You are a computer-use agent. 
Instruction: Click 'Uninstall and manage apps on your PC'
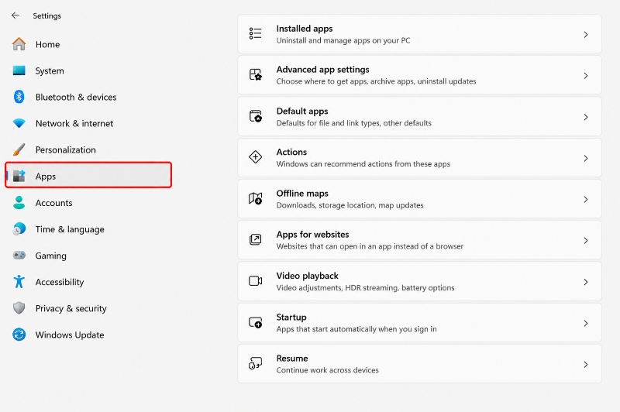[x=343, y=41]
